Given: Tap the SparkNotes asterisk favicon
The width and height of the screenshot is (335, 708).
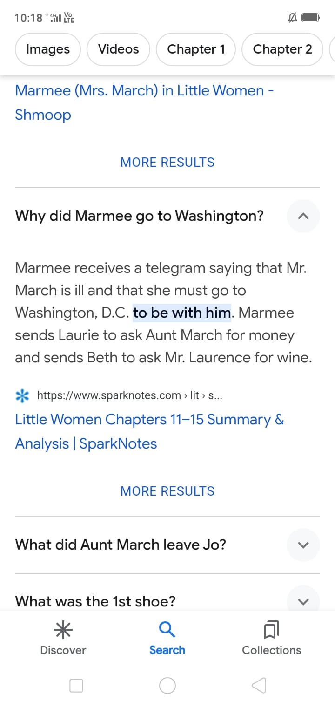Looking at the screenshot, I should coord(22,396).
